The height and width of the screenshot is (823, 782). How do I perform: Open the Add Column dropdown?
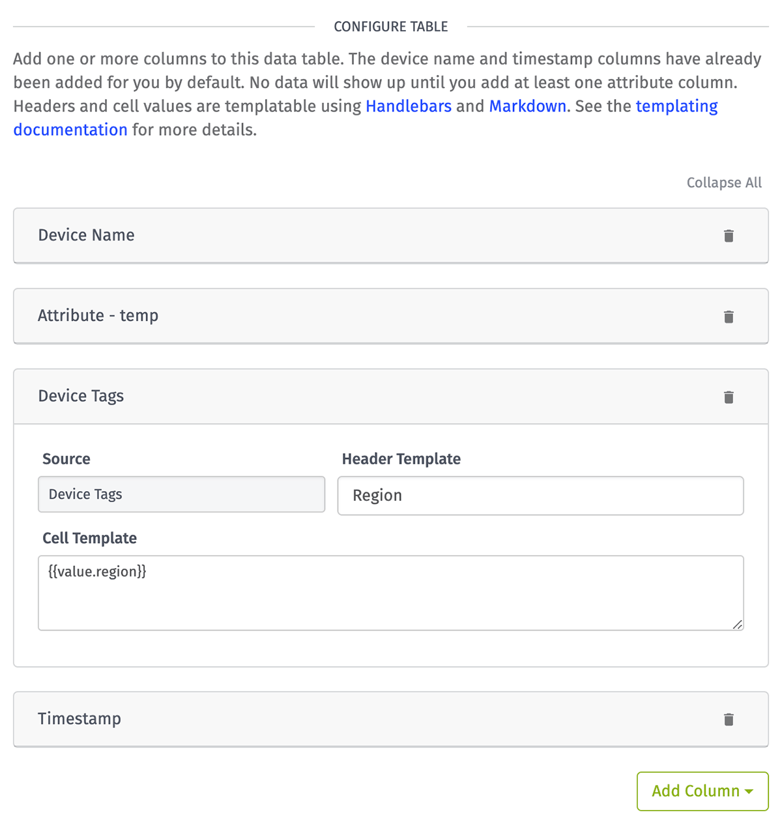click(x=702, y=791)
